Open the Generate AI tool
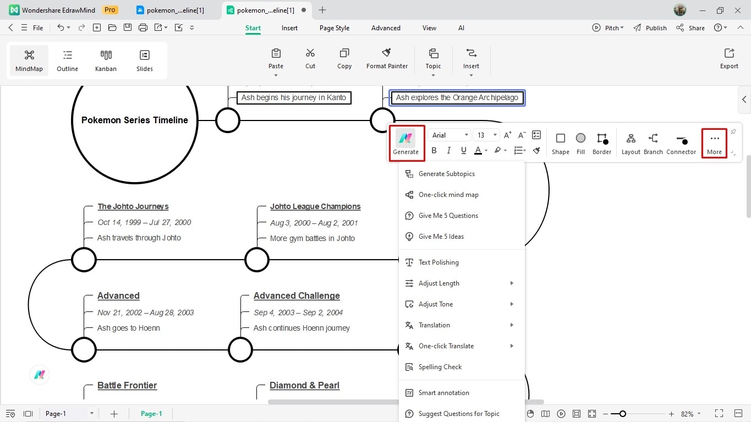Viewport: 751px width, 422px height. [x=406, y=143]
